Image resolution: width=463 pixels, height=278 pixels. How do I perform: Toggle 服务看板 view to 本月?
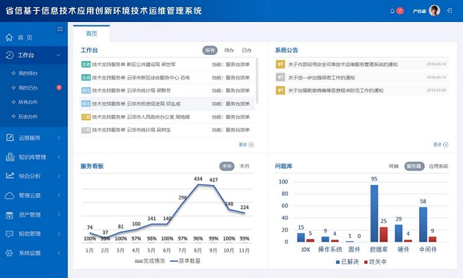pyautogui.click(x=245, y=166)
